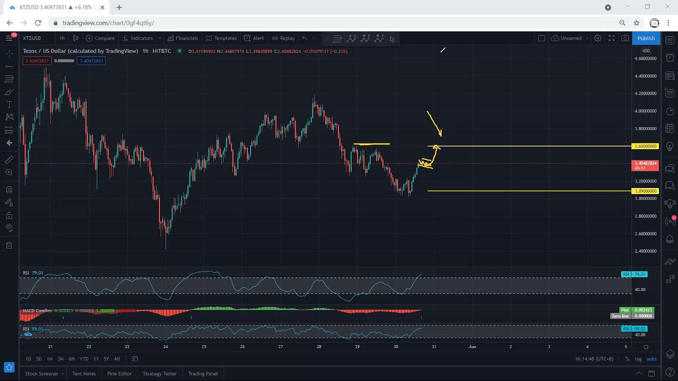Select the arrow pointer in floating toolbar
The image size is (678, 381).
point(392,39)
